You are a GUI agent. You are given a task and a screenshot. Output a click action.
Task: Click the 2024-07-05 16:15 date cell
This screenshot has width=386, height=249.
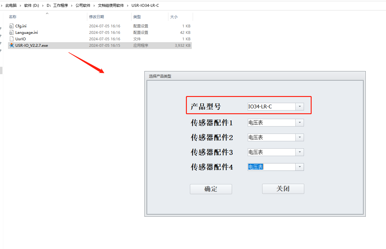[x=104, y=45]
